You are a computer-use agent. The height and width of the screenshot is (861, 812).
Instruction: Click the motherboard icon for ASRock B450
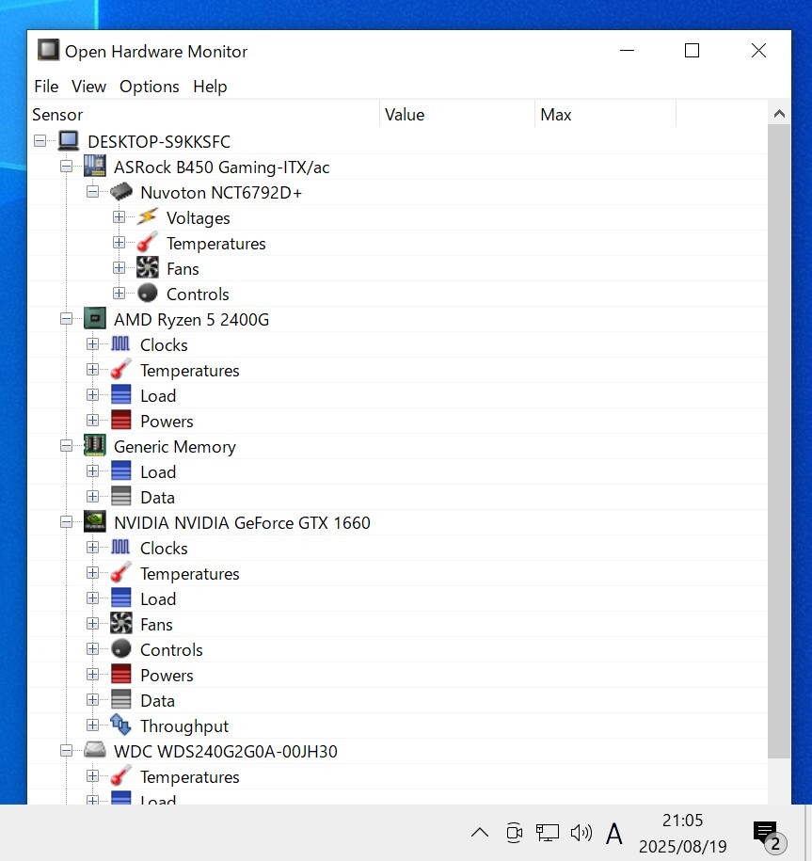point(94,166)
